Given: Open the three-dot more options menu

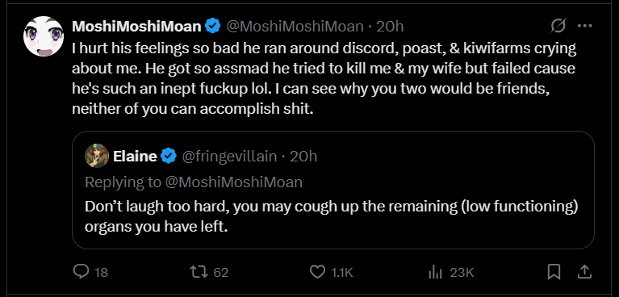Looking at the screenshot, I should pos(584,26).
